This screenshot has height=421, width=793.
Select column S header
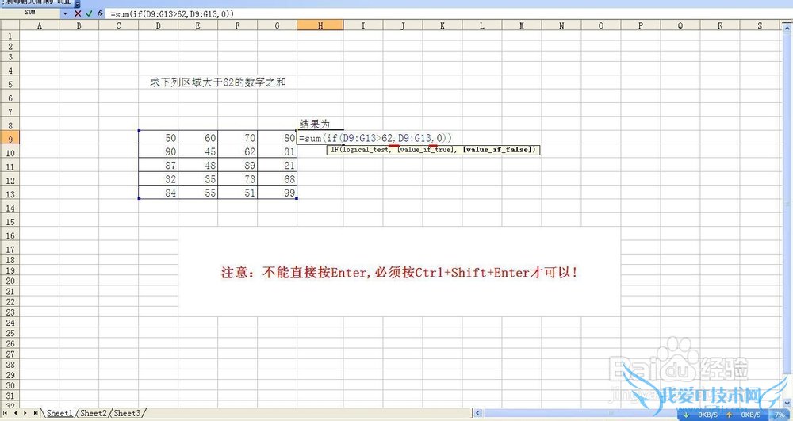[760, 25]
